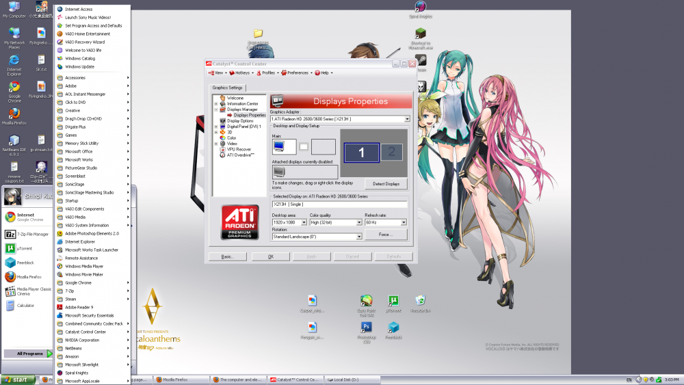Open the View menu in Catalyst
The image size is (684, 385).
coord(218,72)
